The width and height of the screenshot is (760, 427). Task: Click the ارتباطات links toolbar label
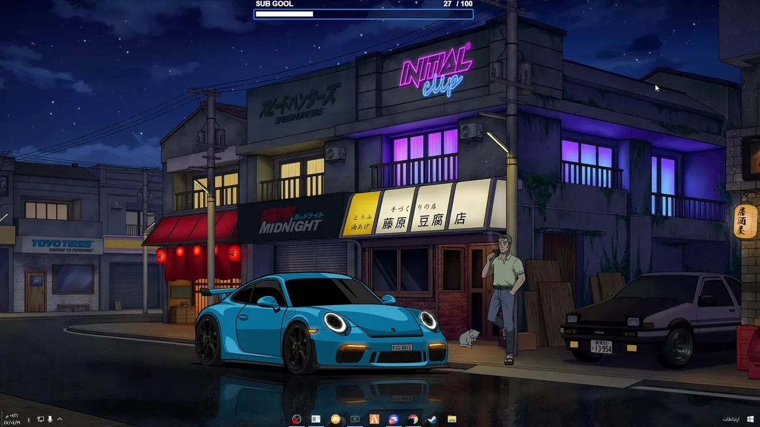[x=731, y=419]
